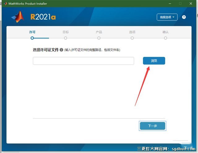The height and width of the screenshot is (153, 198).
Task: Click the 选择许可证文件 heading text
Action: [x=46, y=50]
